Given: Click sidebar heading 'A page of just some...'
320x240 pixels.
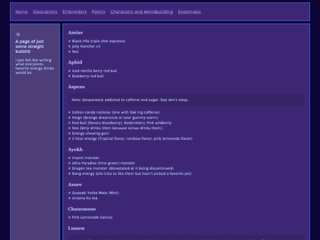Looking at the screenshot, I should (30, 47).
